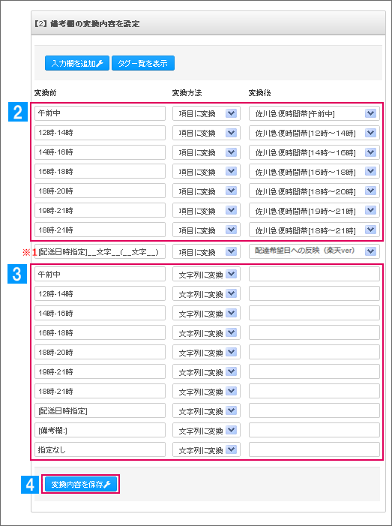
Task: Click the 入力欄を追加 button
Action: point(77,63)
